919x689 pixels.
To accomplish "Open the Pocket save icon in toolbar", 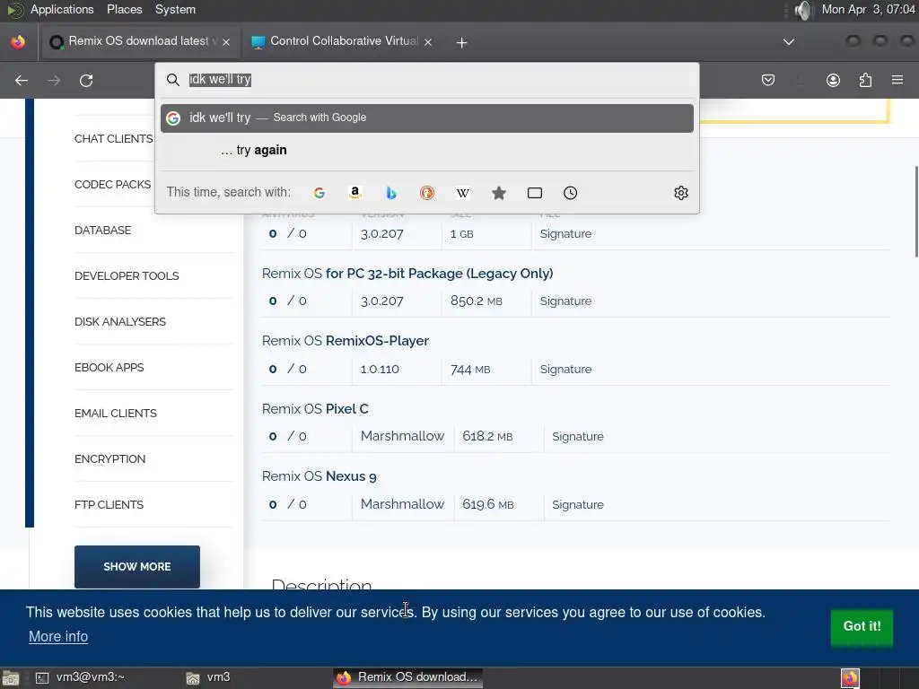I will point(768,80).
